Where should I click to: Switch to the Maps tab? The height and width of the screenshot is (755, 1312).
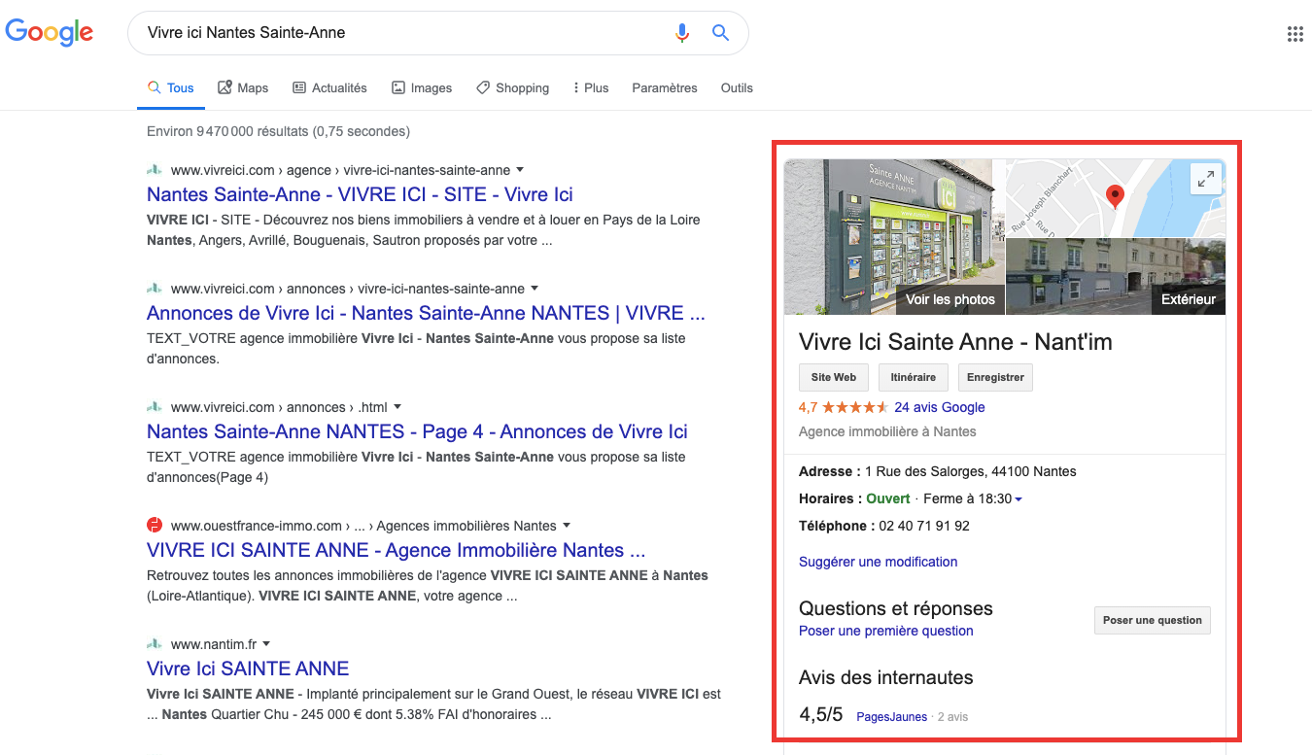pyautogui.click(x=243, y=87)
